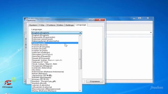Select Latvian (Latviešu)
The width and height of the screenshot is (168, 94).
[x=55, y=85]
